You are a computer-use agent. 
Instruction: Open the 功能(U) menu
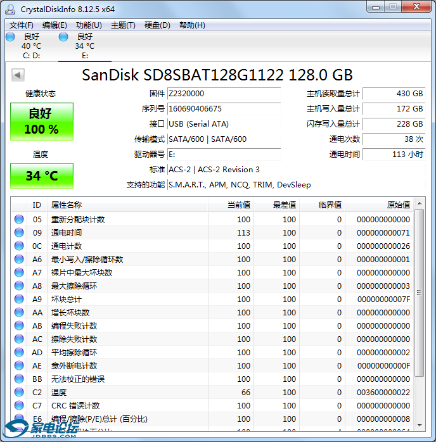pyautogui.click(x=89, y=25)
